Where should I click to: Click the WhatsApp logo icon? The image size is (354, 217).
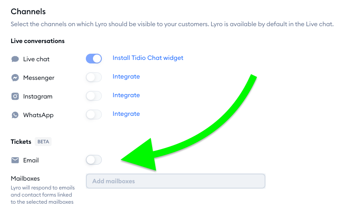[x=15, y=115]
